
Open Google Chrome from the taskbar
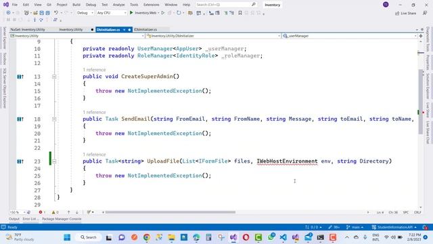pyautogui.click(x=147, y=237)
